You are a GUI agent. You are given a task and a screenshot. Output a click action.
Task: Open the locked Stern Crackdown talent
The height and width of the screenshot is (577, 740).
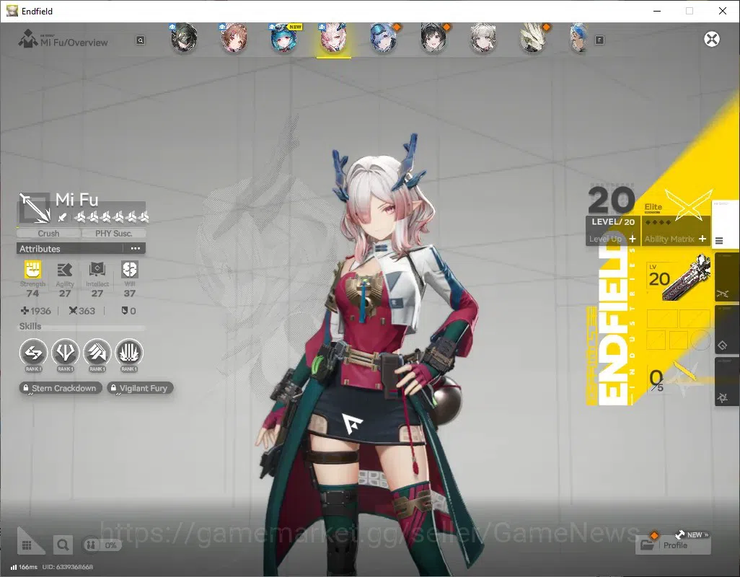pyautogui.click(x=61, y=388)
